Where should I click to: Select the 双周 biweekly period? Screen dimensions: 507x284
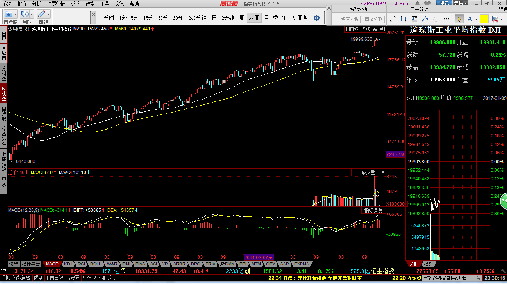point(254,18)
